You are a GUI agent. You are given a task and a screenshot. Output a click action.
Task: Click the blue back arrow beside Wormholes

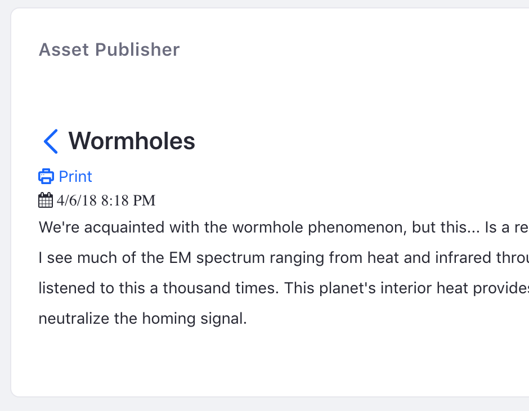(x=51, y=141)
